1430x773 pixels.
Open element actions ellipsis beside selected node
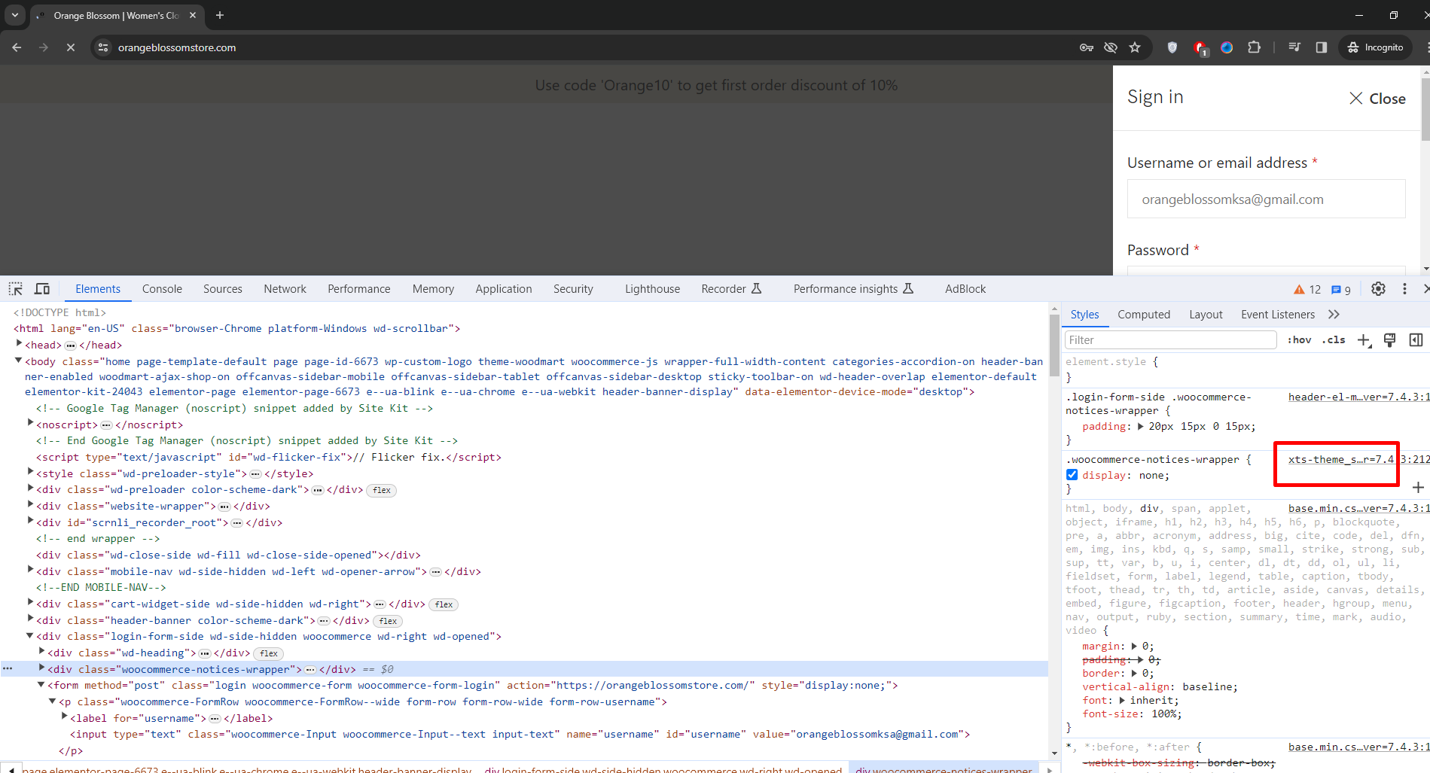pyautogui.click(x=8, y=668)
